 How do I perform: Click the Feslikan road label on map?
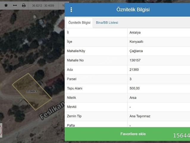click(52, 111)
